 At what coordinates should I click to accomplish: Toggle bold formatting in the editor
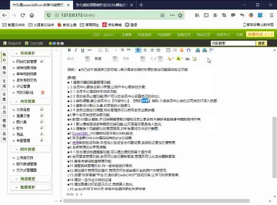coord(70,50)
